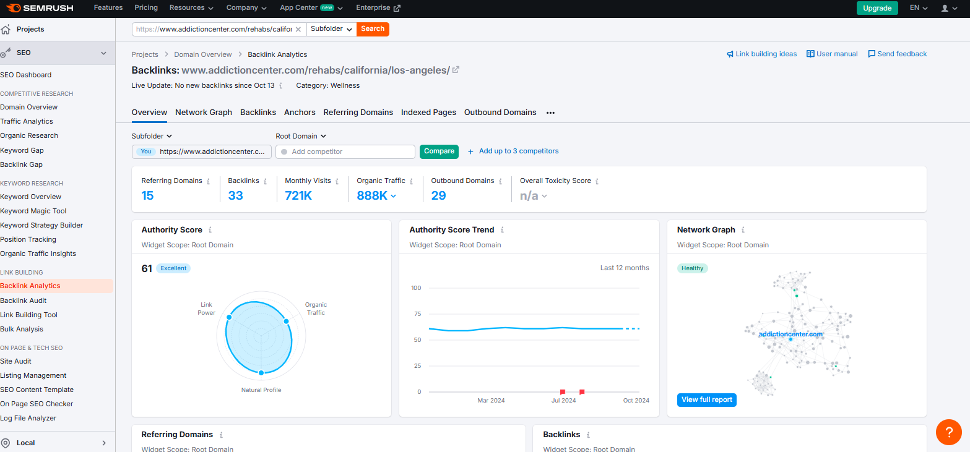Open Pricing in top navigation
Viewport: 970px width, 452px height.
(146, 8)
